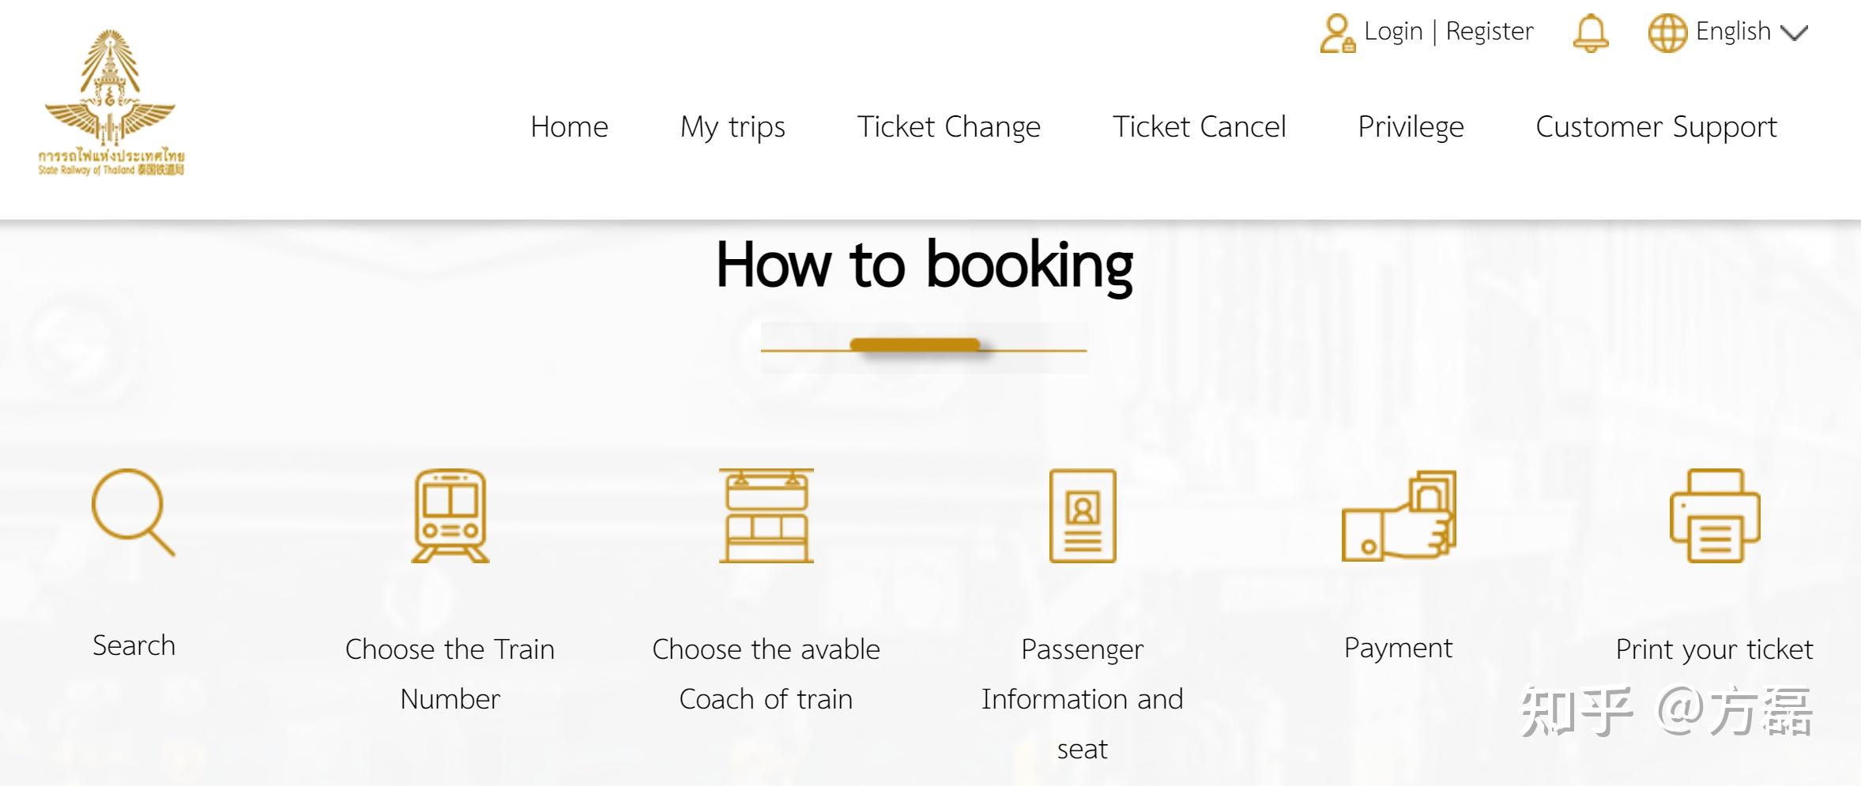Click the train icon

pos(450,515)
